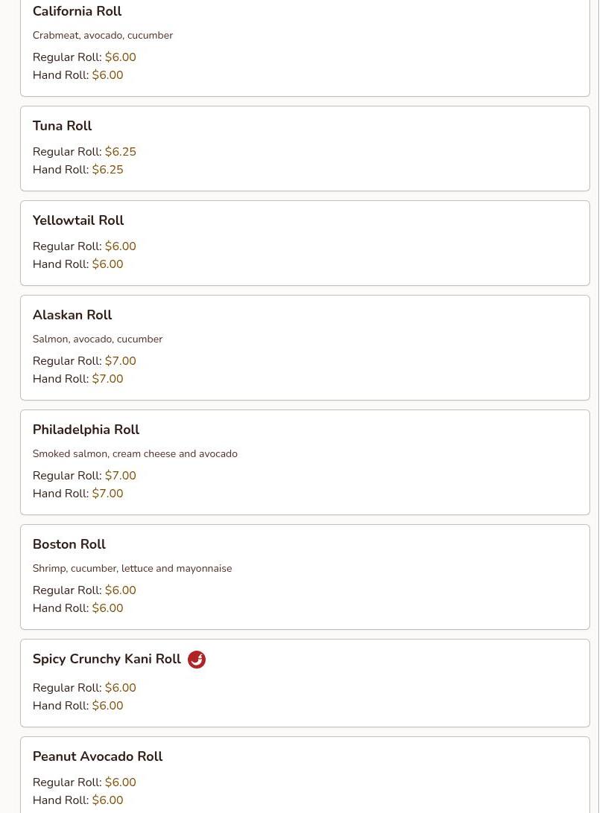Click the "Shrimp, cucumber, lettuce" description text
The image size is (614, 813).
pyautogui.click(x=132, y=568)
